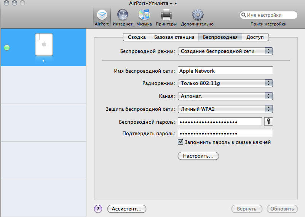Click the Беспроводной пароль field
Screen dimensions: 305x217
coord(220,122)
